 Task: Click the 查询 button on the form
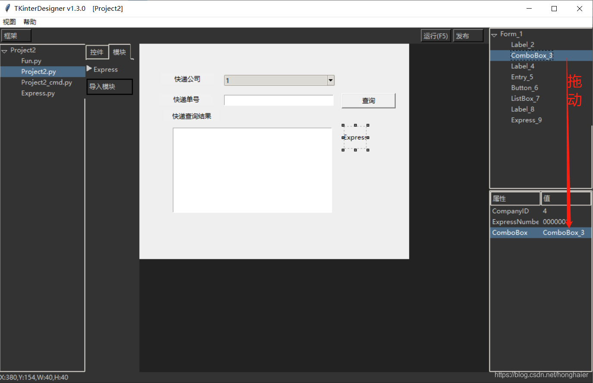tap(369, 100)
